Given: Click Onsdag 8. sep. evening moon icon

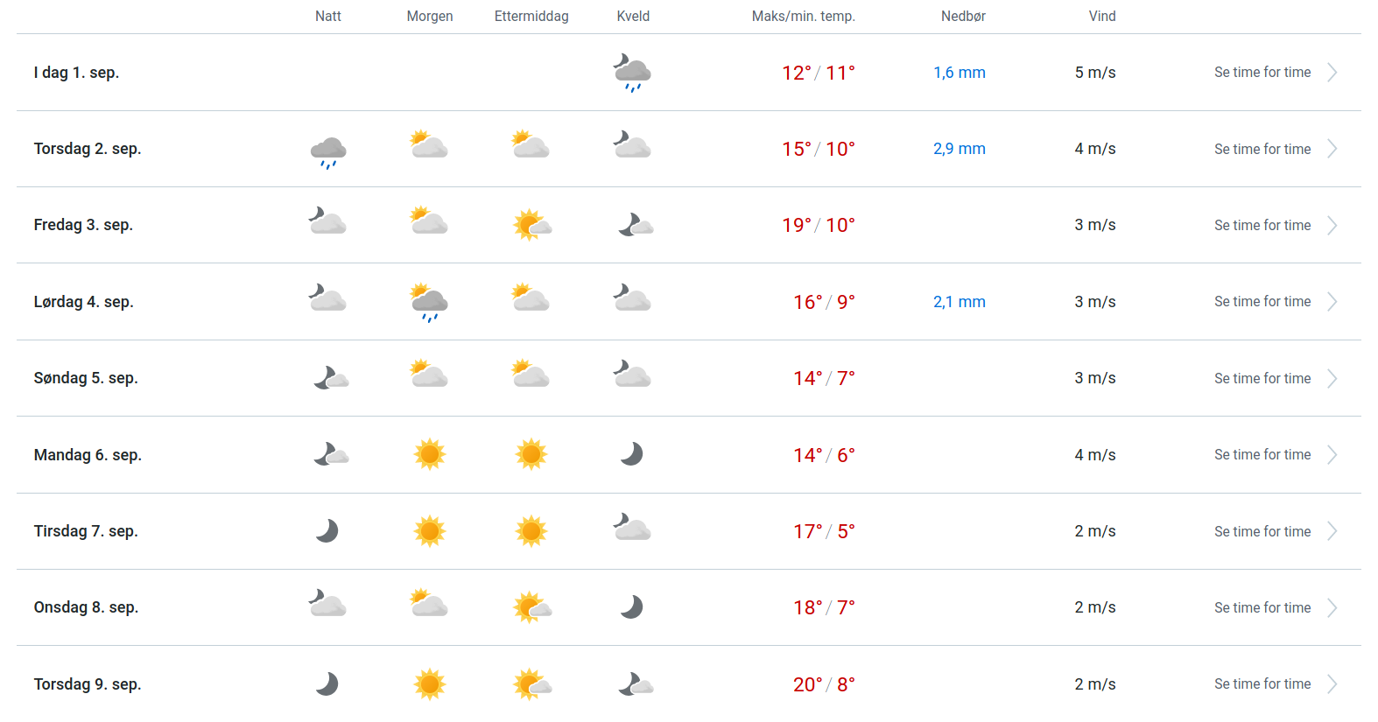Looking at the screenshot, I should pos(632,607).
